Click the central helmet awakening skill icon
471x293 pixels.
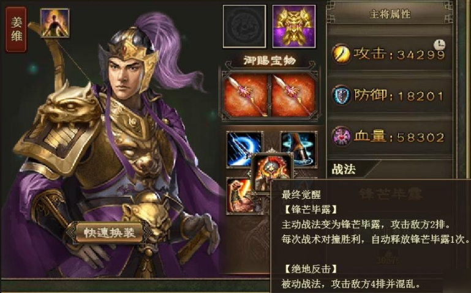(272, 172)
